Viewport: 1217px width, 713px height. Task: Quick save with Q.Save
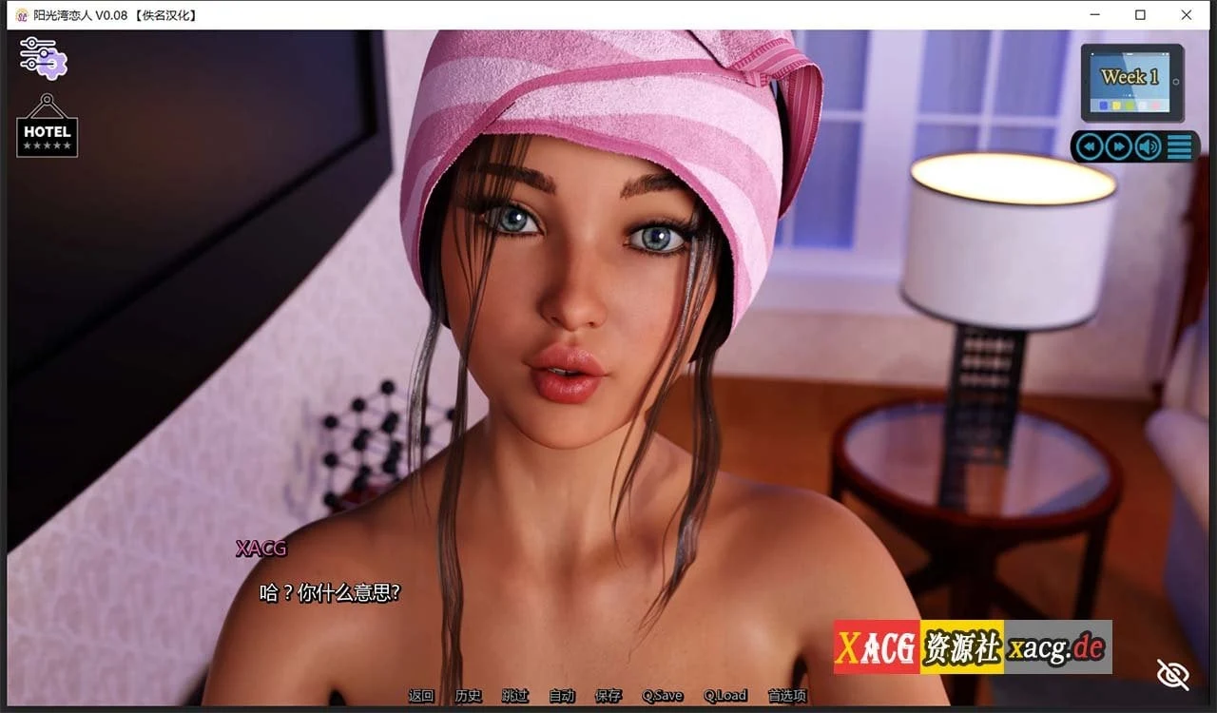pos(663,696)
